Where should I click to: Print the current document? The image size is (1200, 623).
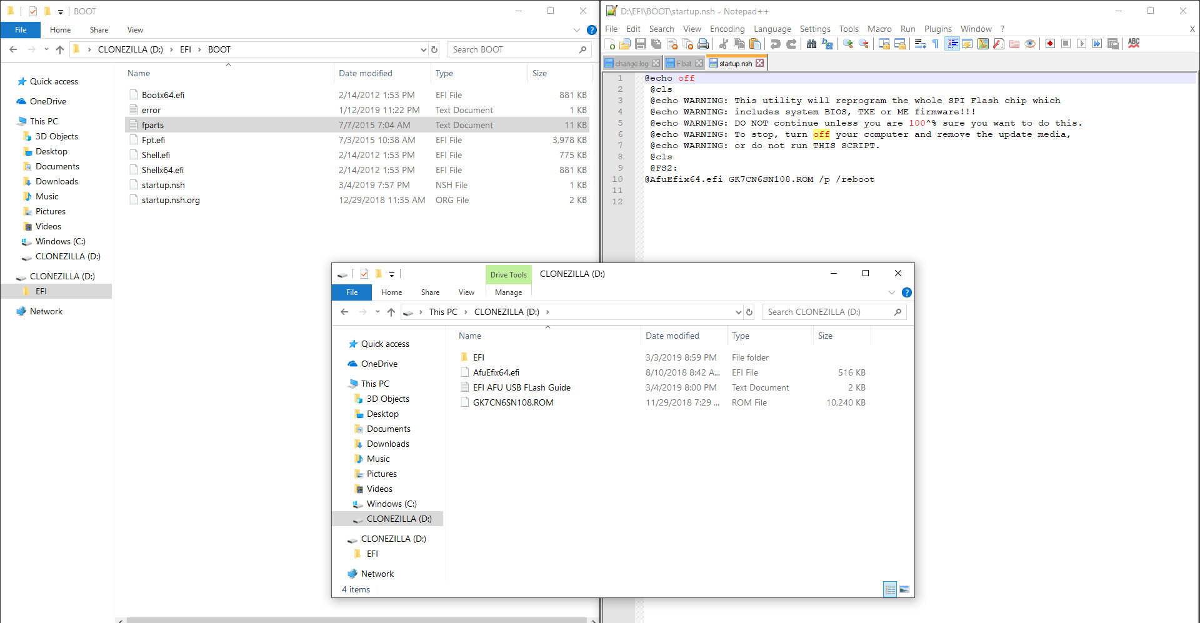point(703,44)
